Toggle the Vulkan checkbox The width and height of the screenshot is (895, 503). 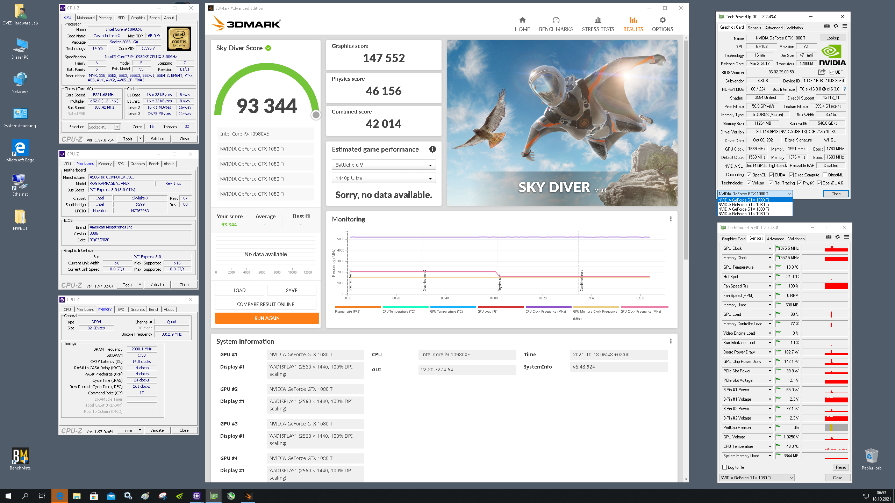[x=749, y=183]
